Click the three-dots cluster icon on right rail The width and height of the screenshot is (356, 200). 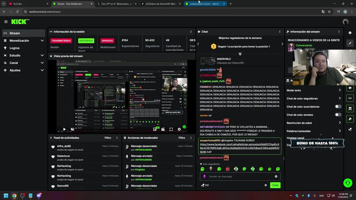click(x=350, y=129)
